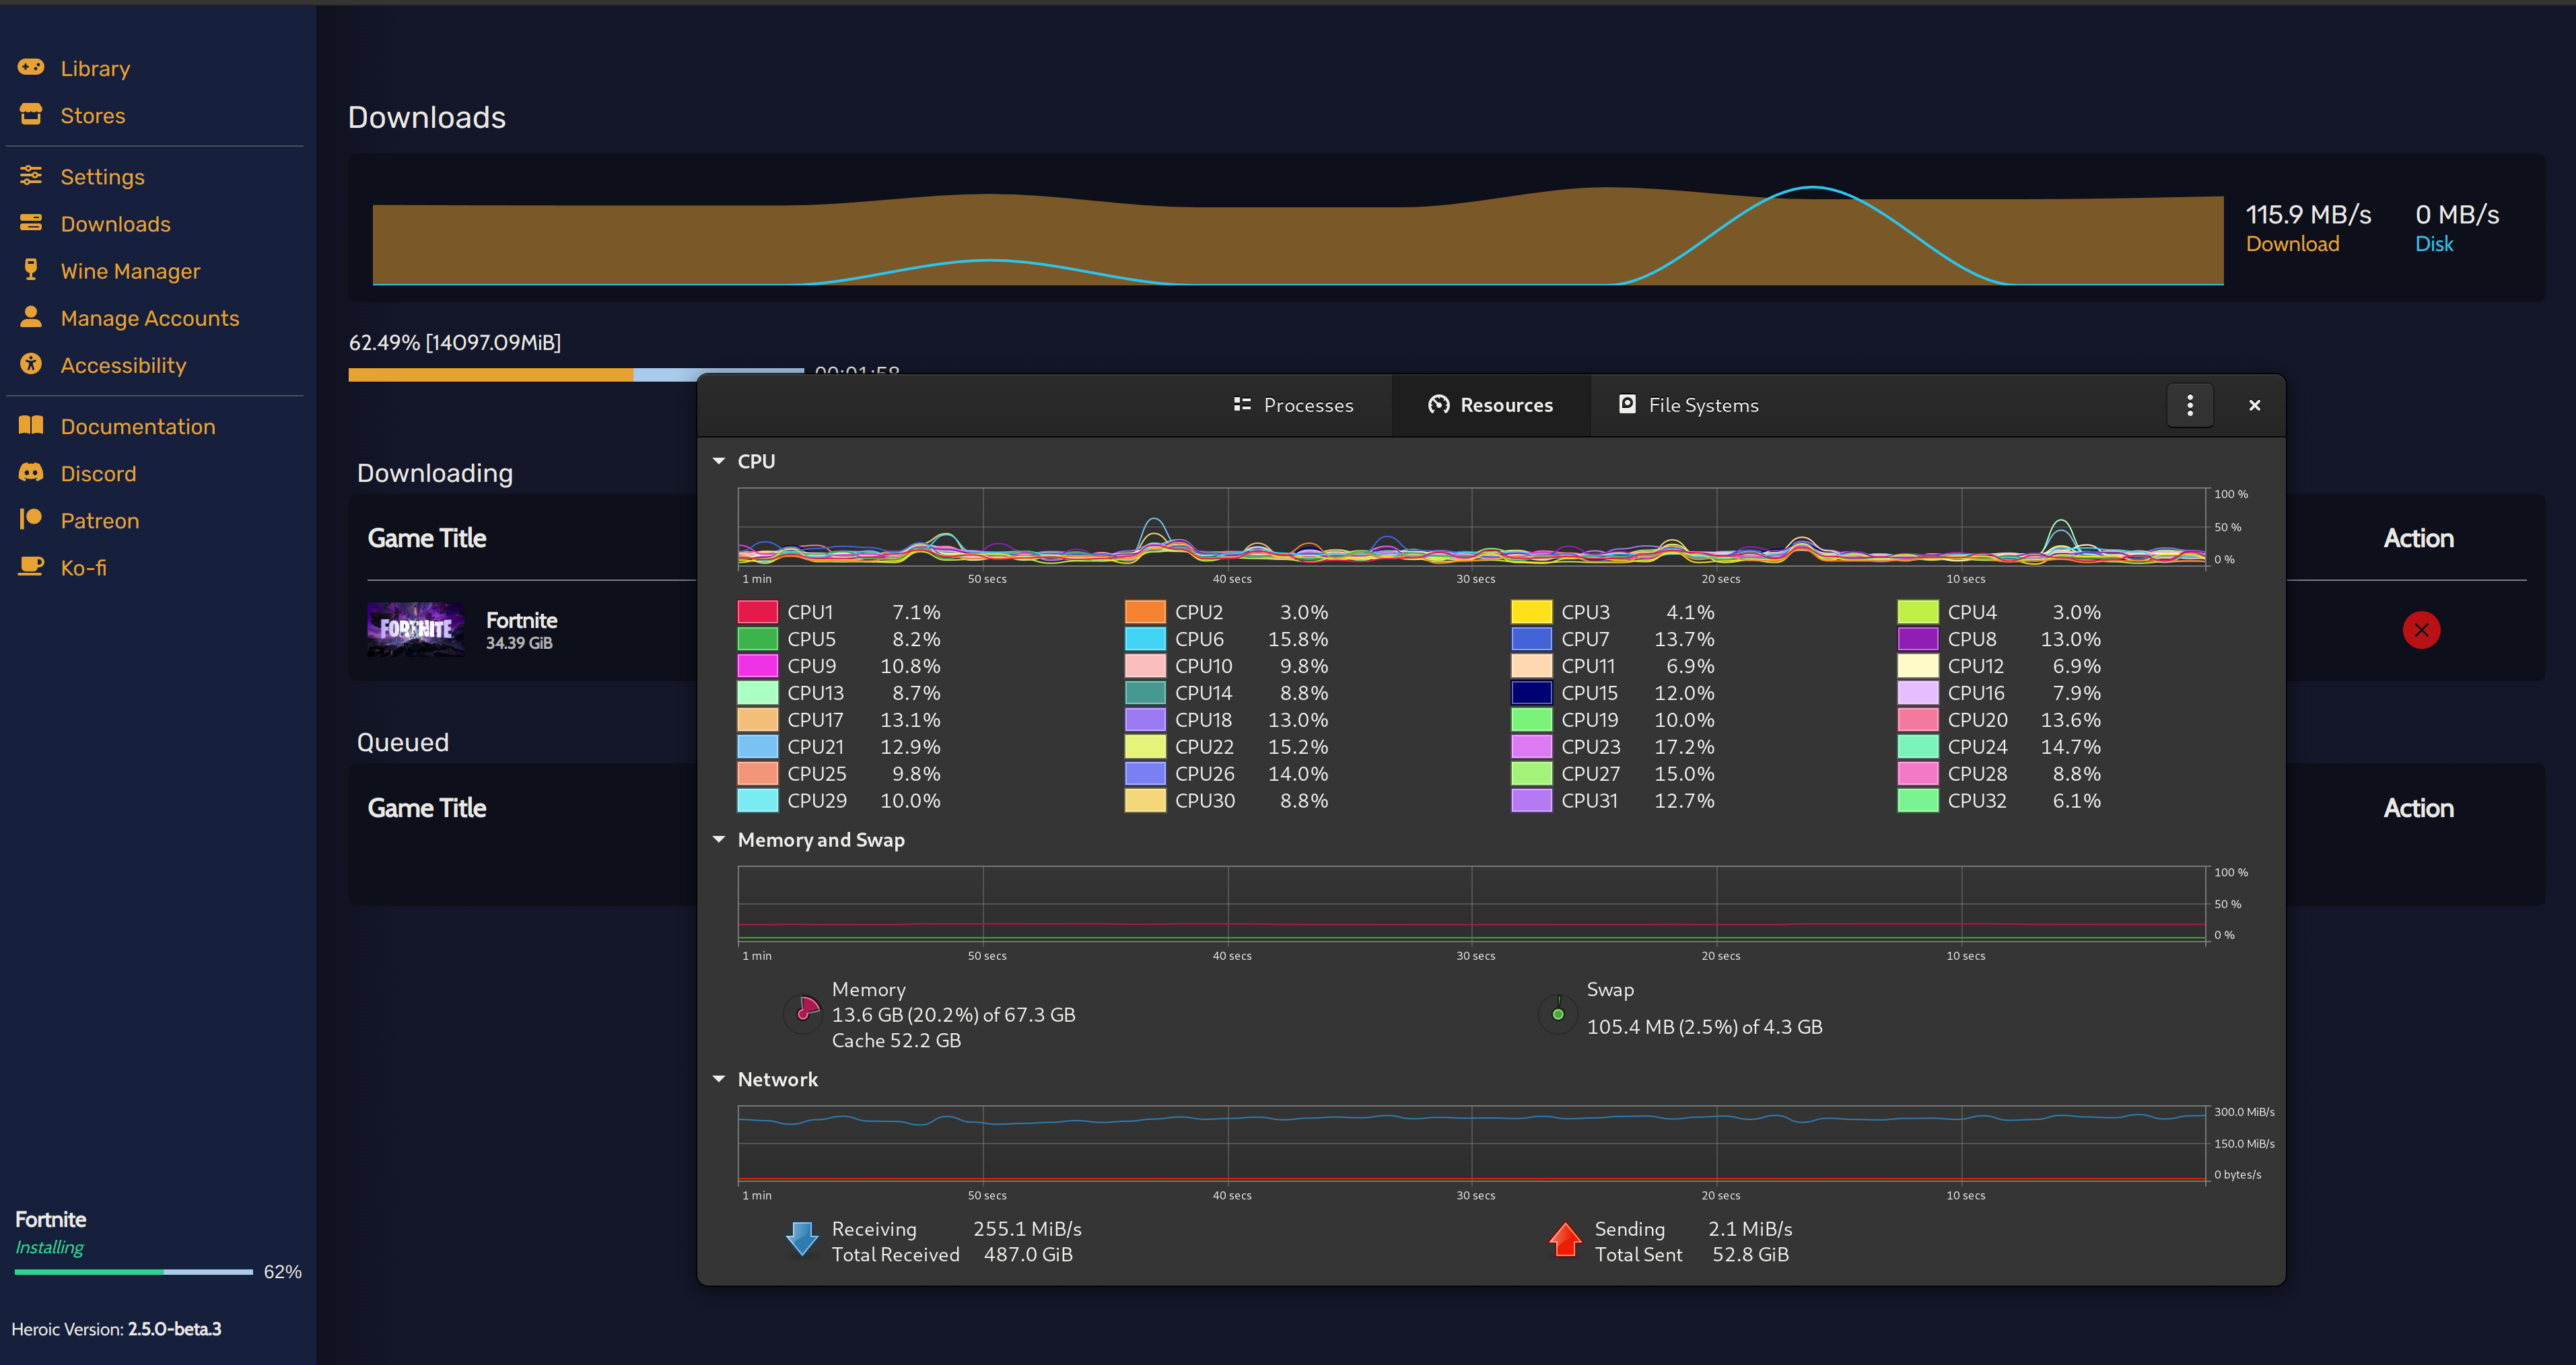Select the Downloads sidebar icon
Screen dimensions: 2576x1365
click(x=30, y=223)
